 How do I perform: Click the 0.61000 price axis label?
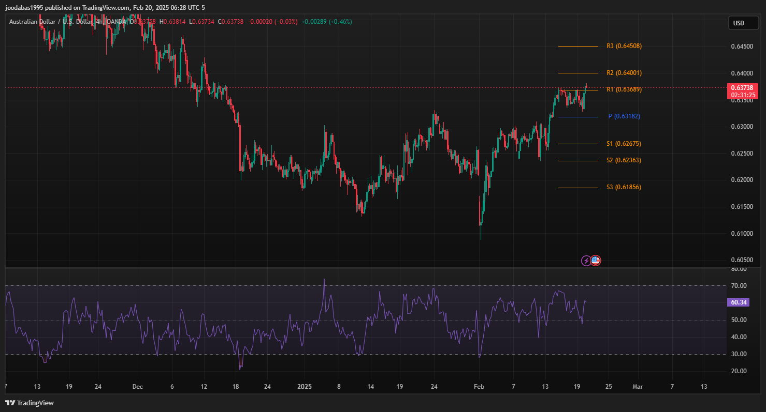[x=742, y=234]
